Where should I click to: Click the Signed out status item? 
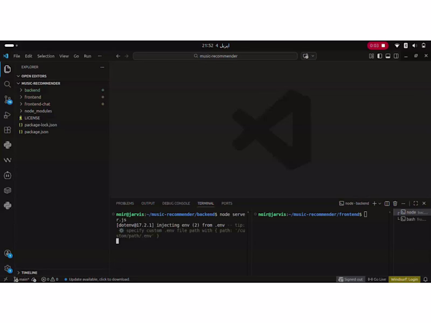[351, 279]
